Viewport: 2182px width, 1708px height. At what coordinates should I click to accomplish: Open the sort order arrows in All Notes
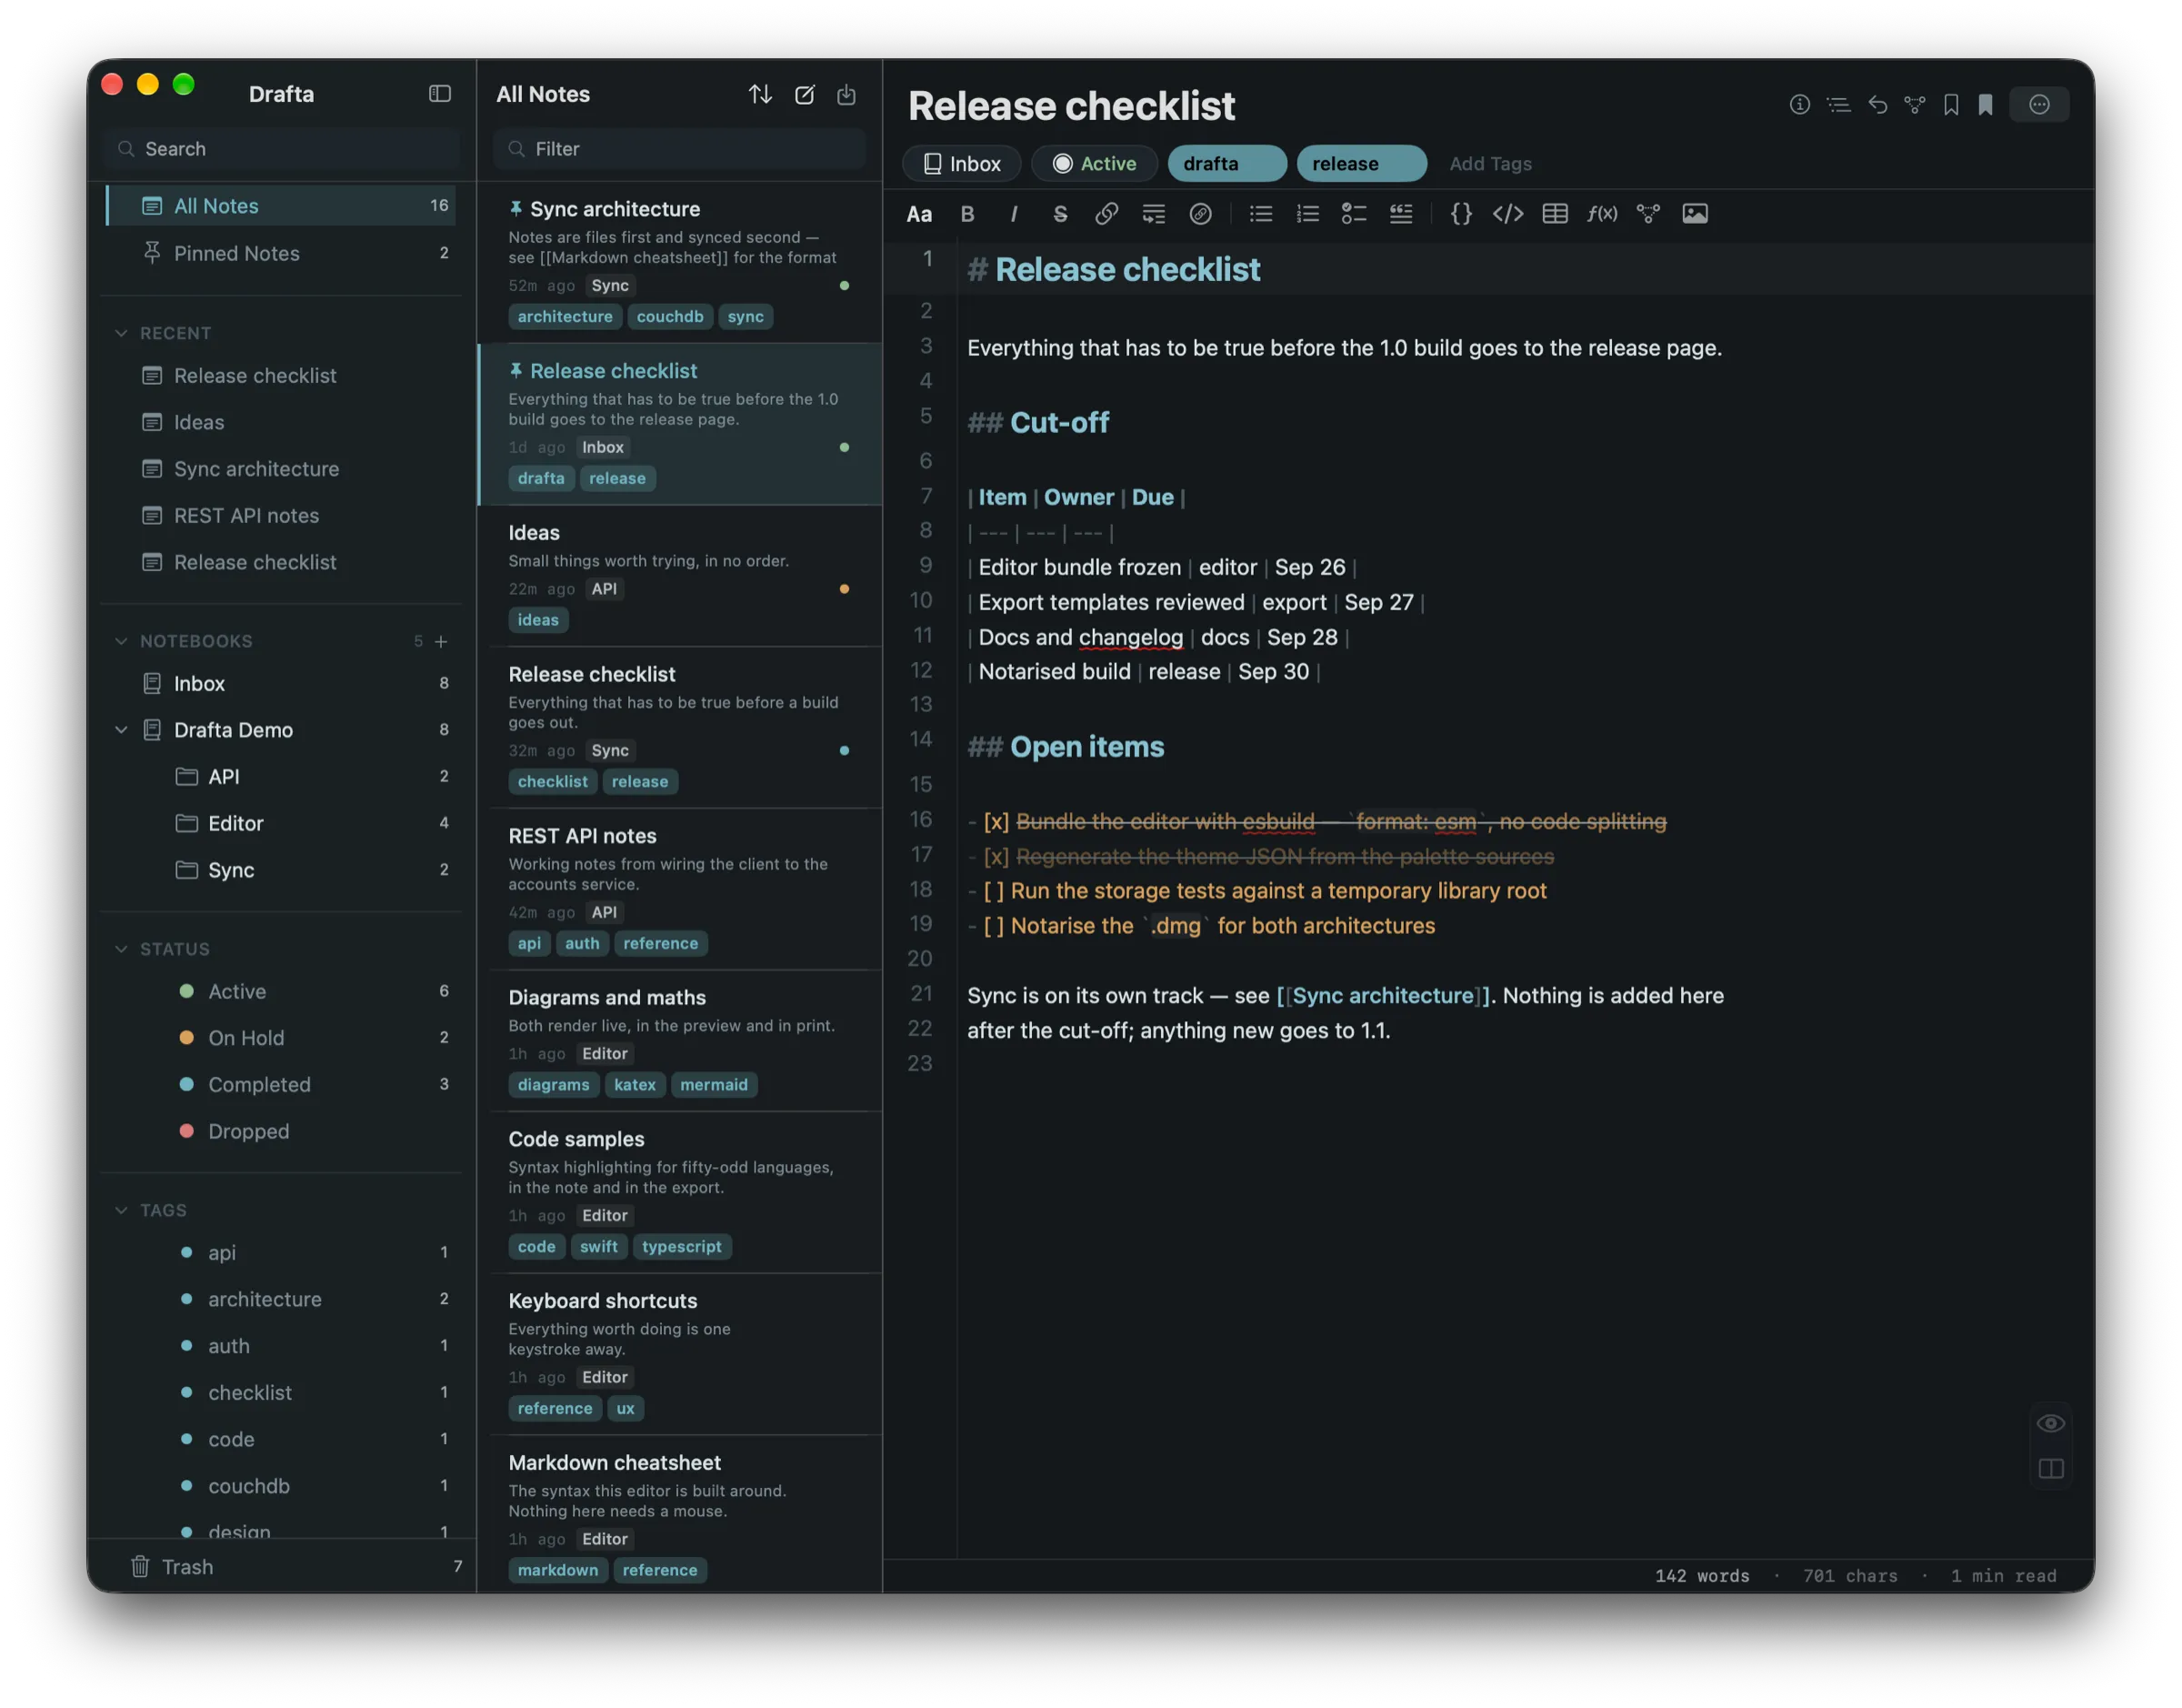tap(760, 94)
